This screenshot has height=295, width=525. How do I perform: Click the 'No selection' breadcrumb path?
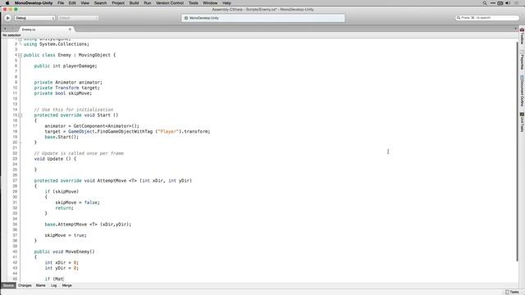(11, 35)
